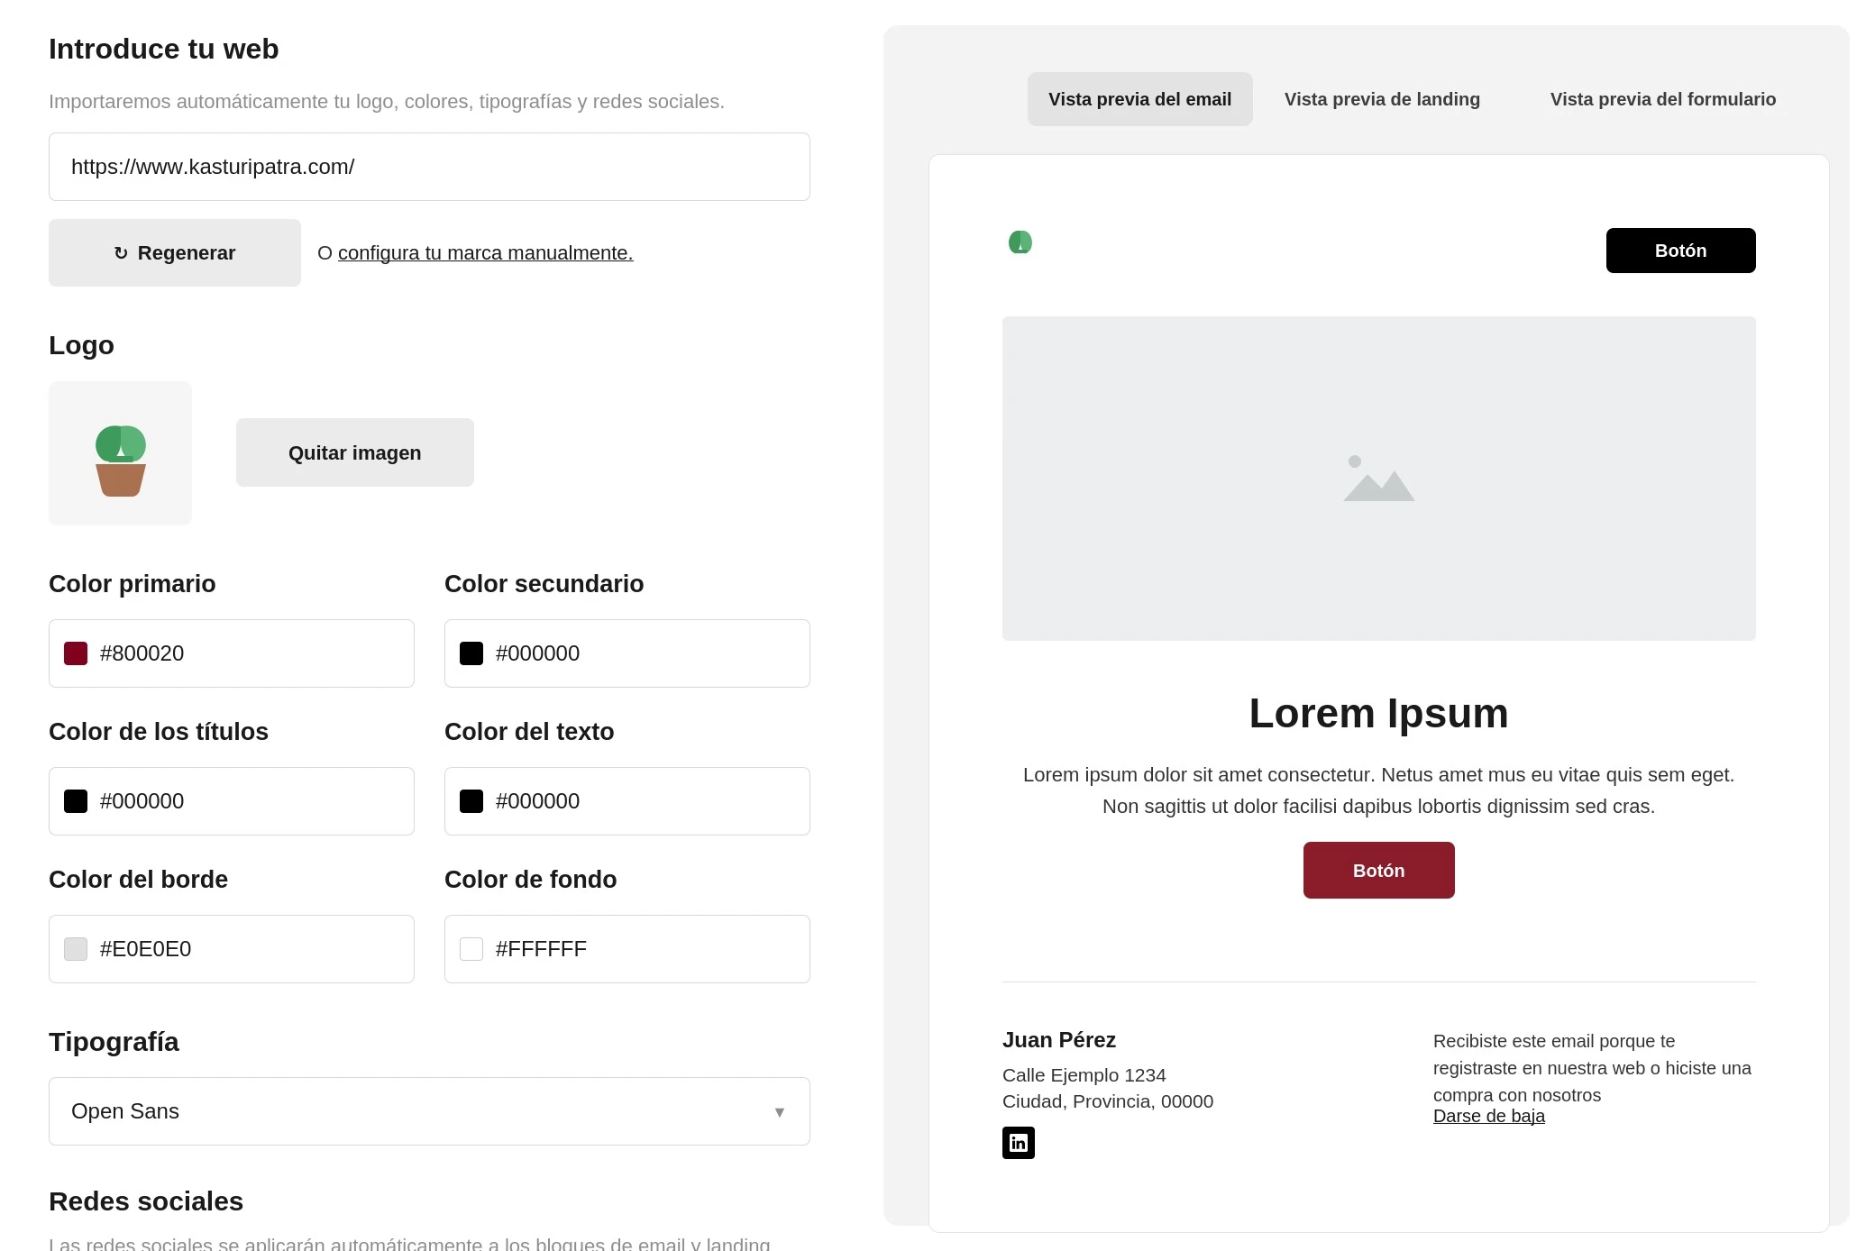Click the Redes sociales heading

point(146,1201)
